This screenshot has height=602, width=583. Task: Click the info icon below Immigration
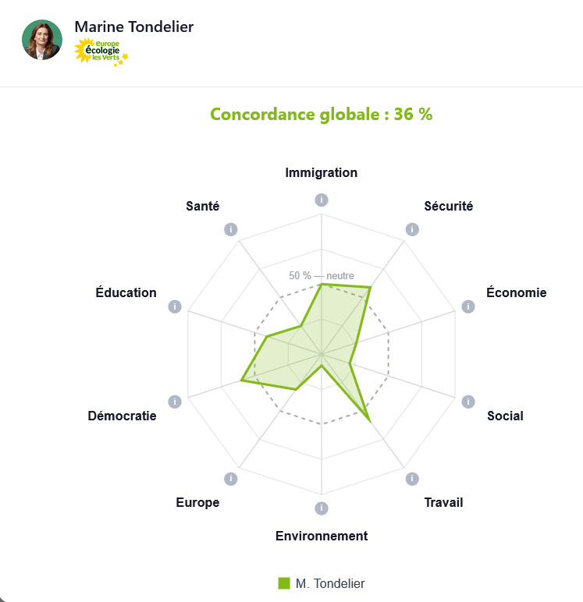(321, 200)
